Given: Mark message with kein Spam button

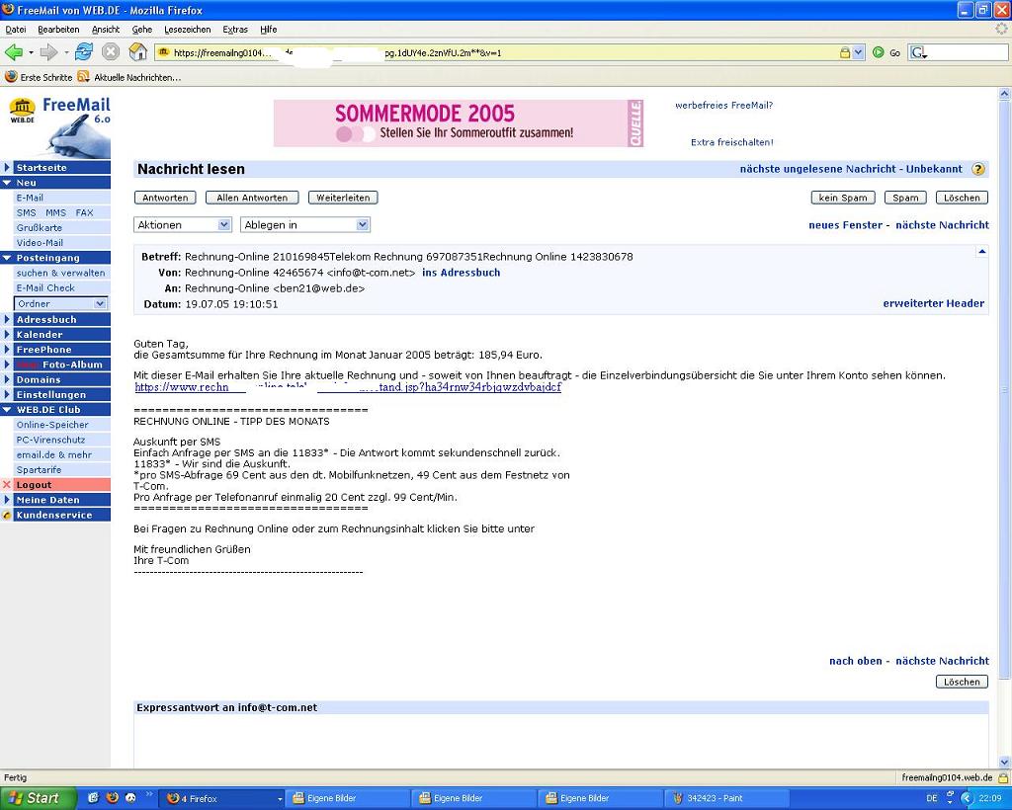Looking at the screenshot, I should coord(843,198).
